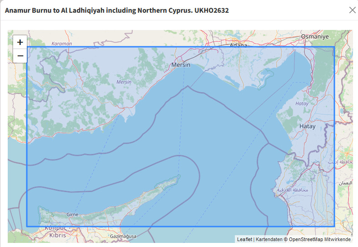This screenshot has height=247, width=358.
Task: Zoom in on the map
Action: [x=20, y=42]
